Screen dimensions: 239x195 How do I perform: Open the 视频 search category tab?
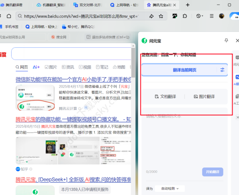(85, 67)
